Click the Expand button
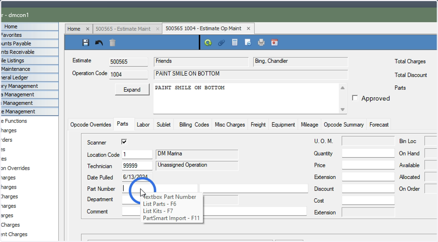The width and height of the screenshot is (438, 242). (x=132, y=90)
